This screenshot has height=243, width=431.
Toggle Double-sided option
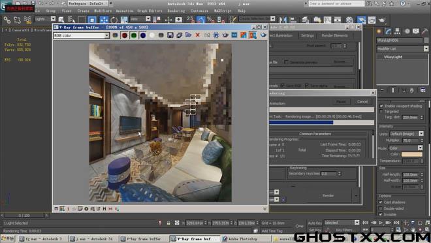(x=381, y=208)
